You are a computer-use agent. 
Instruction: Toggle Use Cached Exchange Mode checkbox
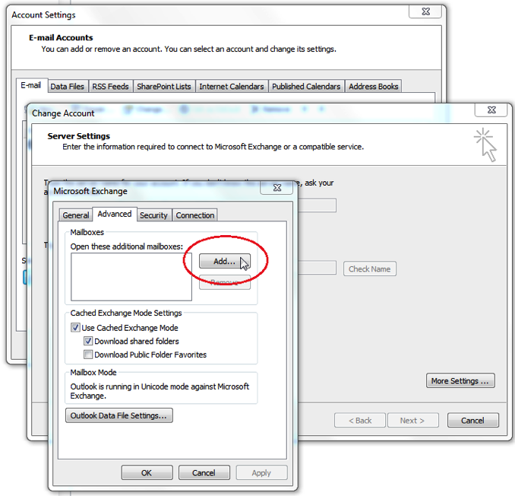[75, 328]
